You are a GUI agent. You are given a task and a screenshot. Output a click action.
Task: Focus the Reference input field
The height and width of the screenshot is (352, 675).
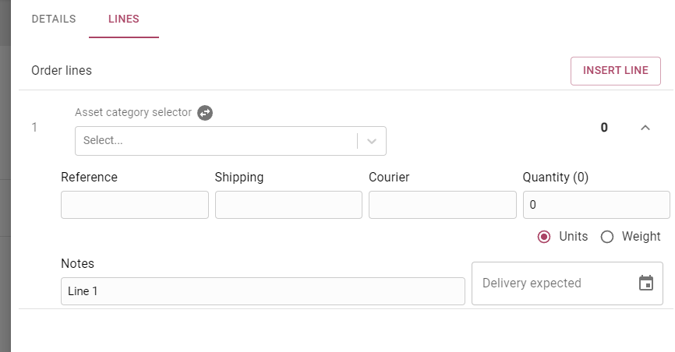tap(135, 205)
